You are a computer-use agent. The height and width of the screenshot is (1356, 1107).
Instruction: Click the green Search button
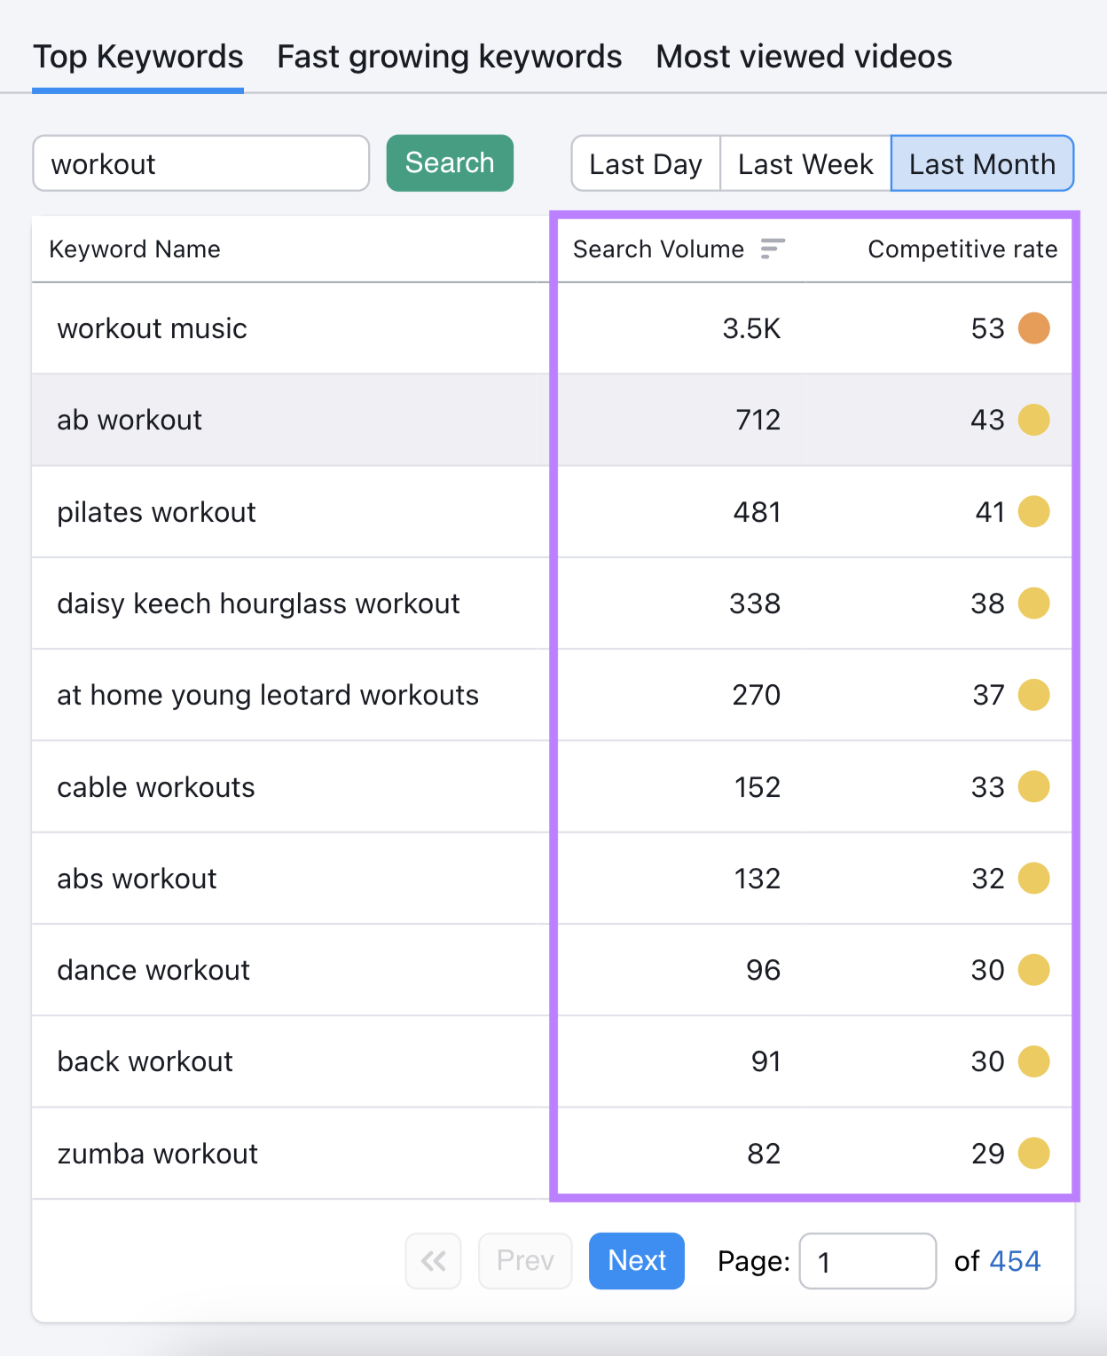tap(450, 162)
